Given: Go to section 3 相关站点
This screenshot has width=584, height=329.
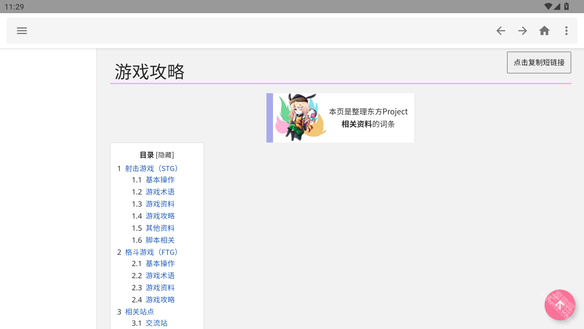Looking at the screenshot, I should click(139, 312).
